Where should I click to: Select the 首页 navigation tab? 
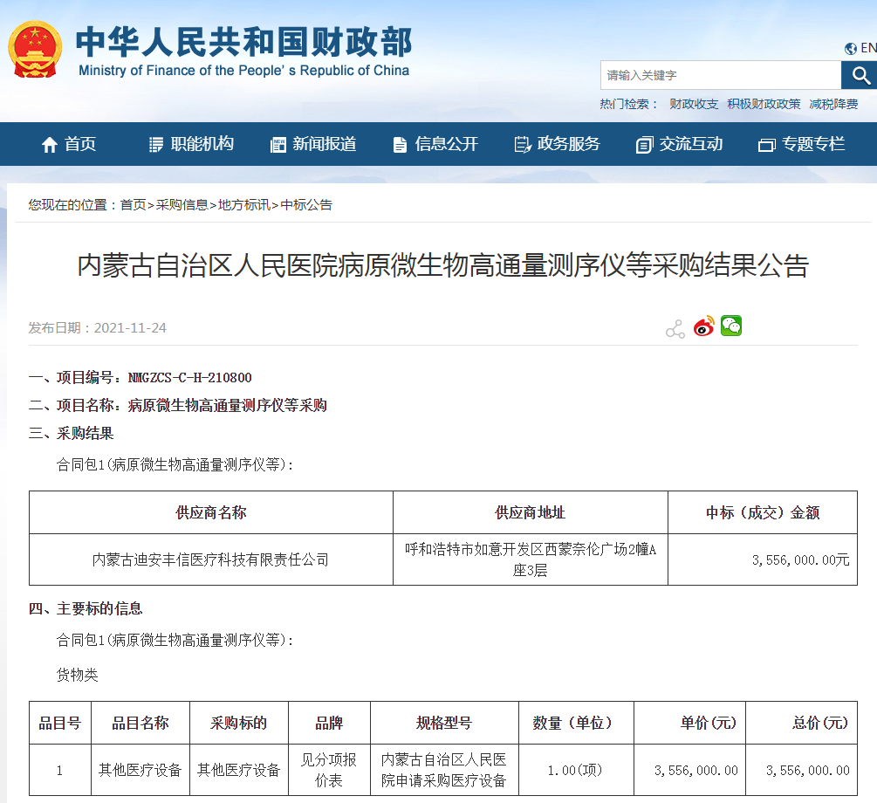(77, 144)
